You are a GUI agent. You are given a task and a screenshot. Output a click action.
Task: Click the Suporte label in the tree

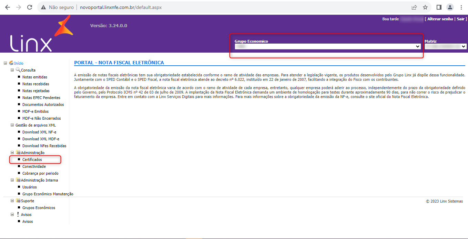(28, 201)
